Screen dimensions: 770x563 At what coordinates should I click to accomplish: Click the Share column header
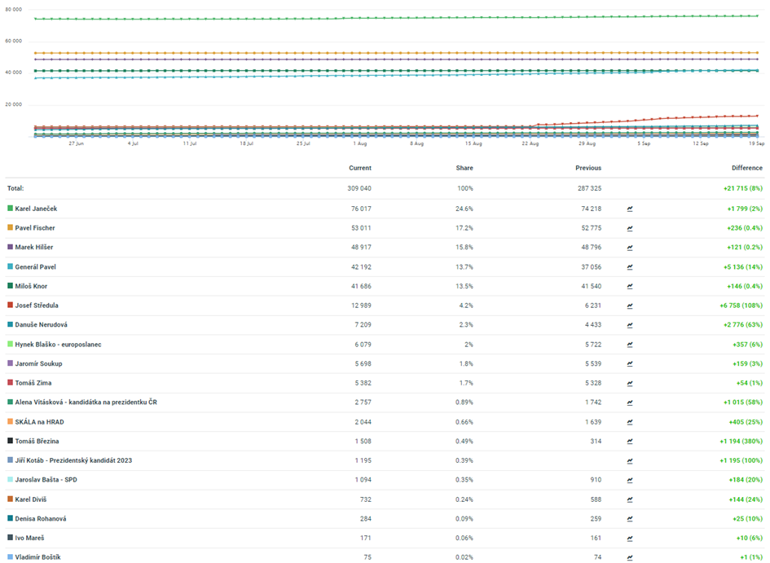(x=464, y=168)
